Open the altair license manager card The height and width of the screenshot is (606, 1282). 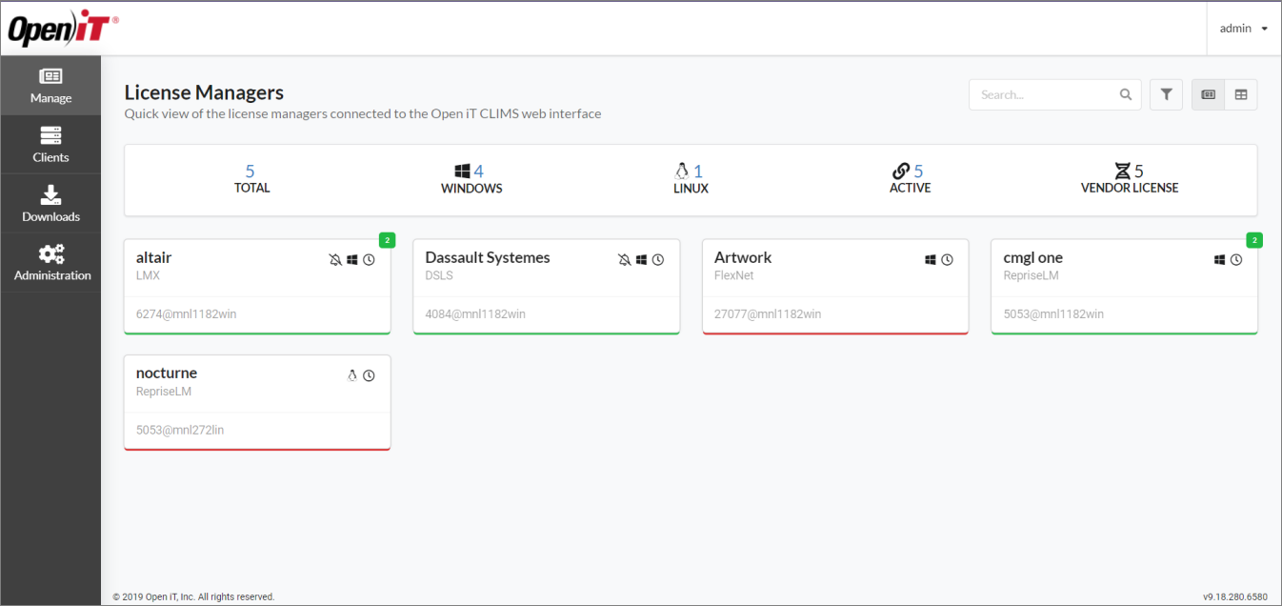click(257, 286)
